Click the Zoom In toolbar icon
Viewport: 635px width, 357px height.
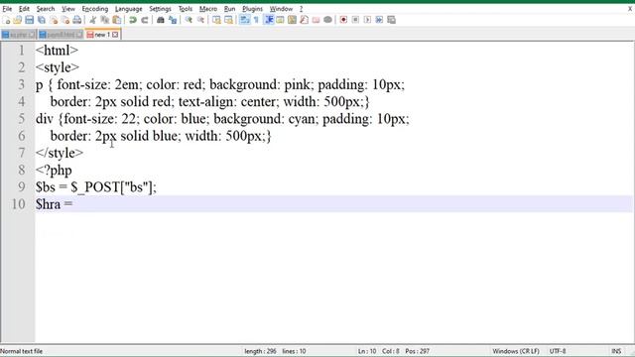click(189, 20)
